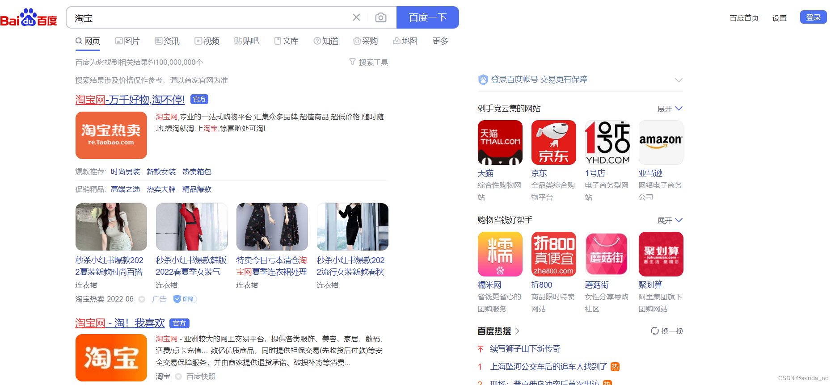This screenshot has height=385, width=835.
Task: Click the shield icon beside 登录百度帐号
Action: click(483, 80)
